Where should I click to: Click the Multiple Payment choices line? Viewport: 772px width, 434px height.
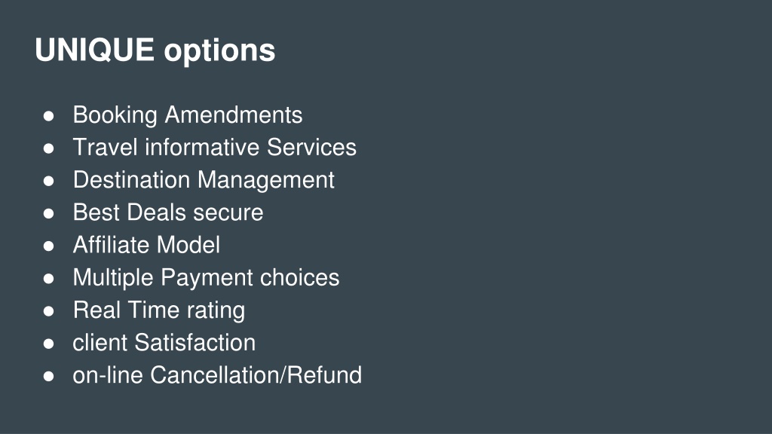point(206,278)
